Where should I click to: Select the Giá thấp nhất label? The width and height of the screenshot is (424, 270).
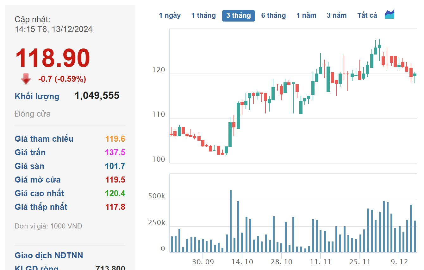41,207
